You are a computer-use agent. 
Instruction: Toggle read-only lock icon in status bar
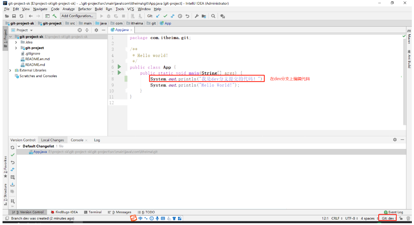[401, 219]
